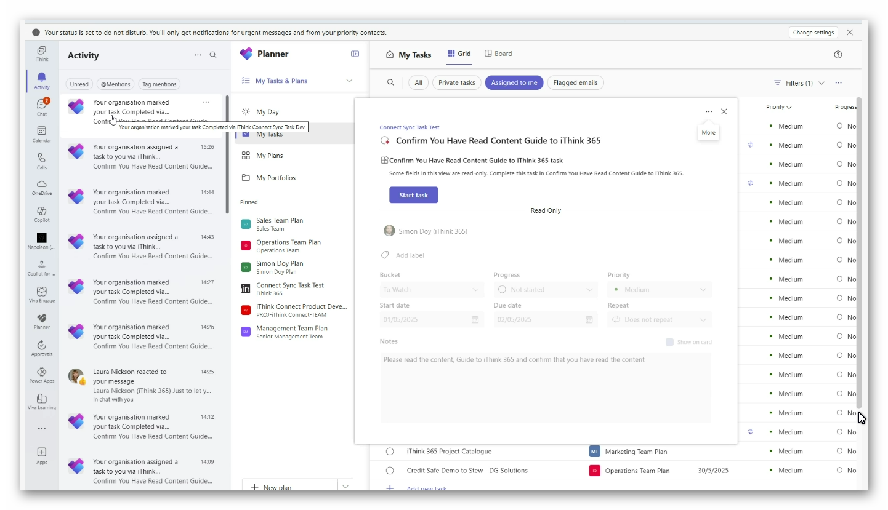Open Activity feed more options

[x=198, y=55]
